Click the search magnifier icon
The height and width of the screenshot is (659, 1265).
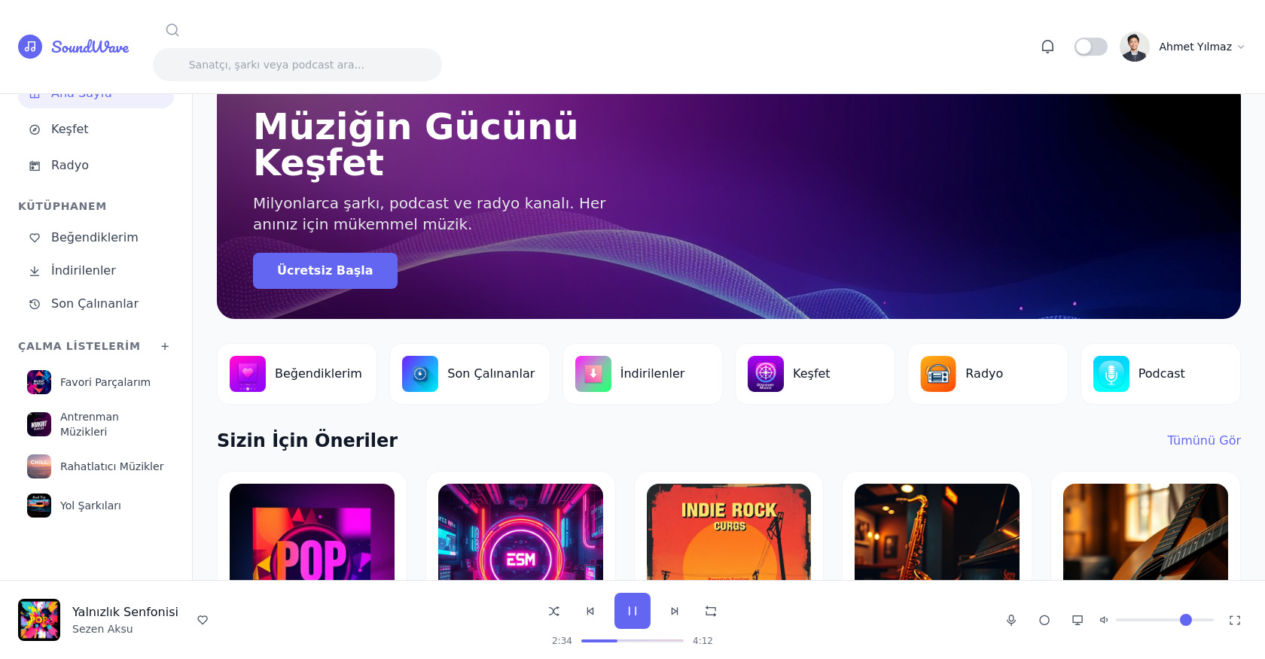coord(172,30)
